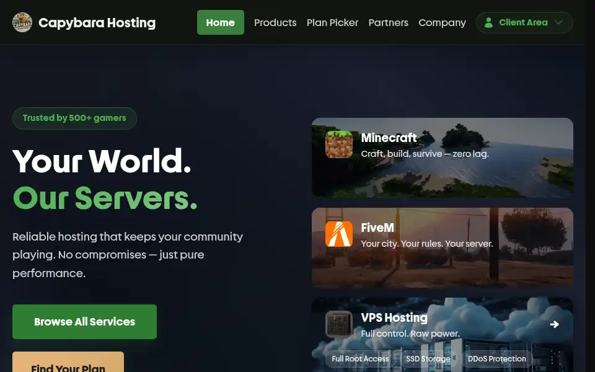Open the Company menu item

442,23
